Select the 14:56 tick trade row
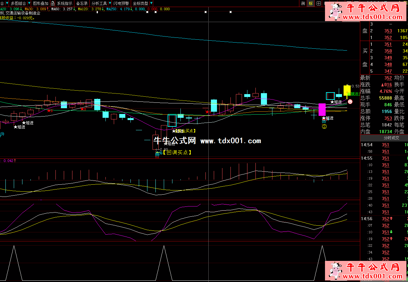 click(384, 219)
